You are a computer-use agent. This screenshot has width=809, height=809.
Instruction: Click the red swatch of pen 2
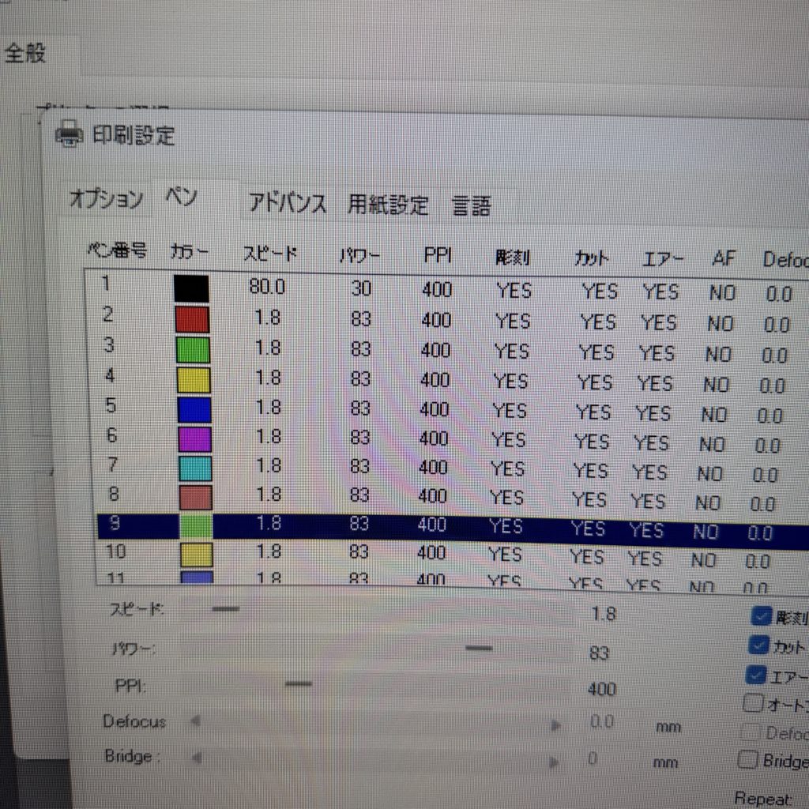coord(192,319)
